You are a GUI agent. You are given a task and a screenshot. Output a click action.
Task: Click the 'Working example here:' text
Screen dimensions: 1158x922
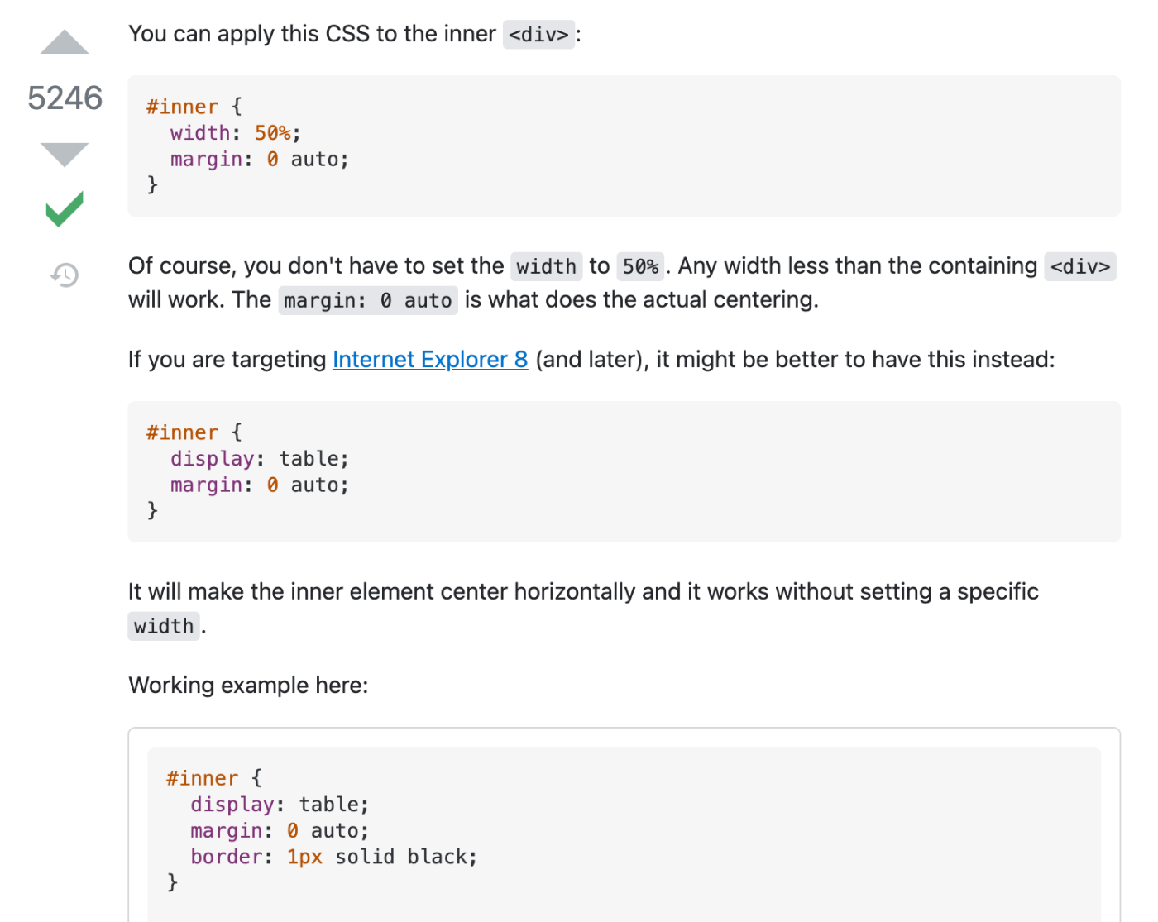[x=248, y=686]
